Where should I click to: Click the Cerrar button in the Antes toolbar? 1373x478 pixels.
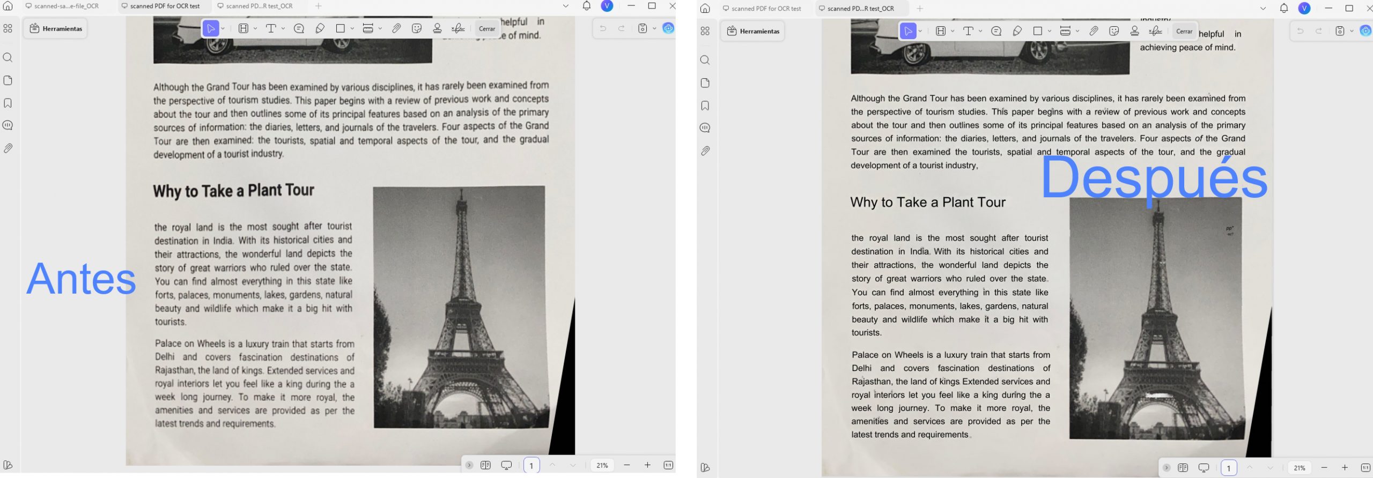pyautogui.click(x=487, y=29)
